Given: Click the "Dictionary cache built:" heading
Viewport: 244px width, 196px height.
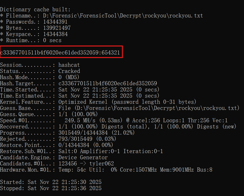Looking at the screenshot, I should (x=35, y=10).
